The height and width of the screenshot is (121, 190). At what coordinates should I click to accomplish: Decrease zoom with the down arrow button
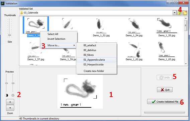click(10, 108)
